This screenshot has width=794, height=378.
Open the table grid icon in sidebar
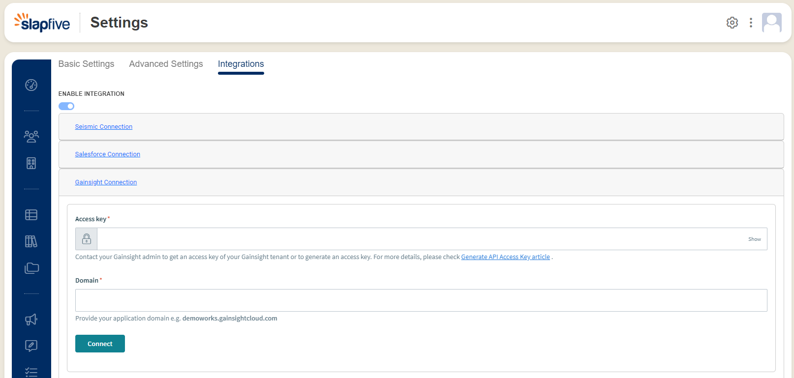(31, 215)
